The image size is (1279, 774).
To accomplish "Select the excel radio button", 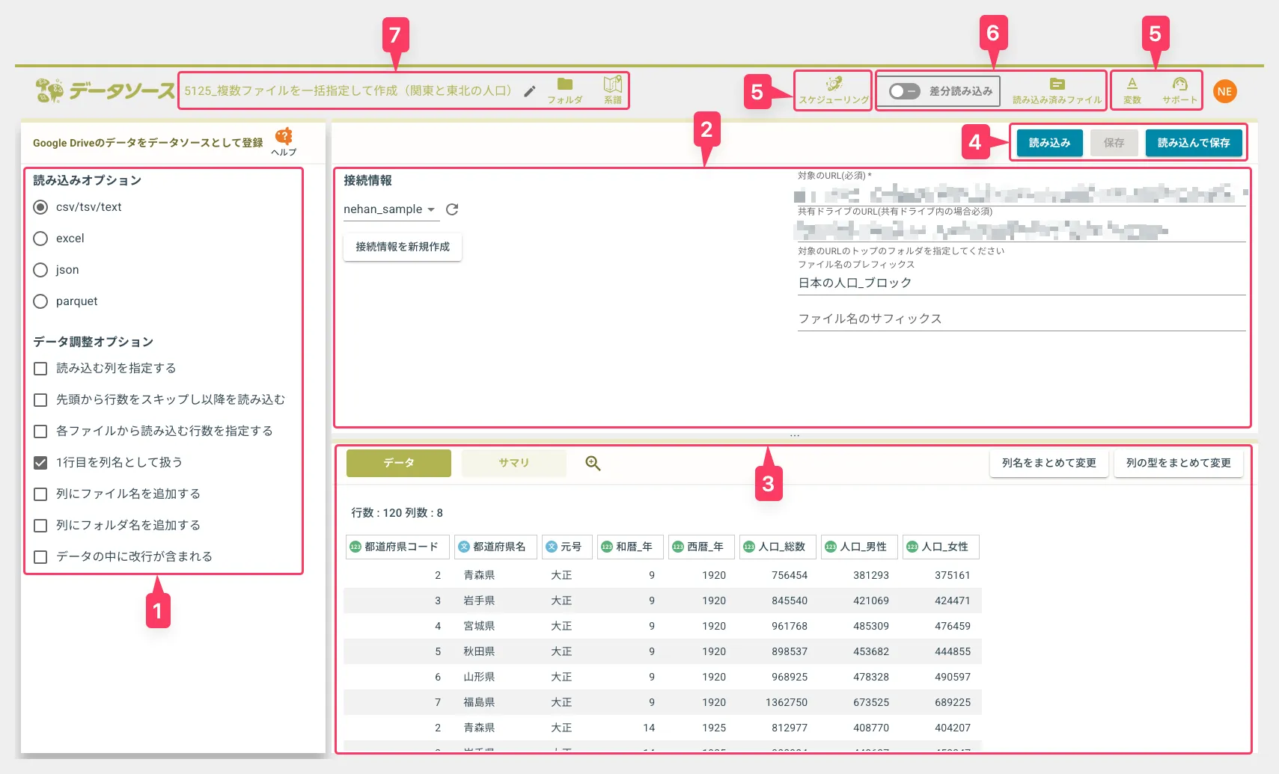I will pyautogui.click(x=40, y=239).
